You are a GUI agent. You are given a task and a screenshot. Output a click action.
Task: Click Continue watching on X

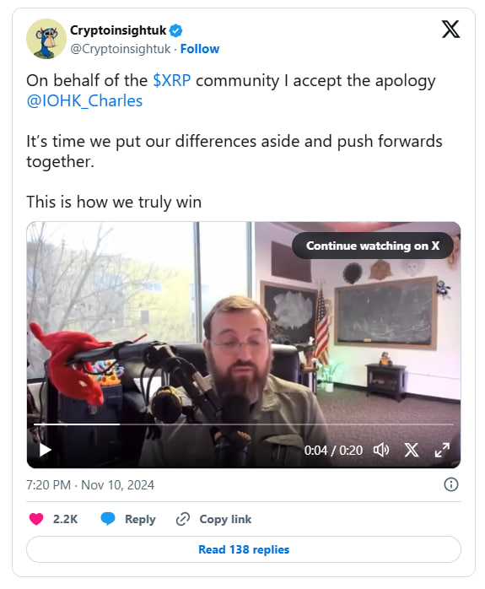tap(372, 246)
